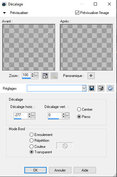Screen dimensions: 117x177
Task: Open the Zoom value dropdown arrow
Action: pos(36,75)
